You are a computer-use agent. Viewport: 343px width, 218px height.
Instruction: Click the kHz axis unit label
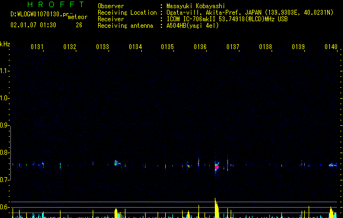point(5,44)
